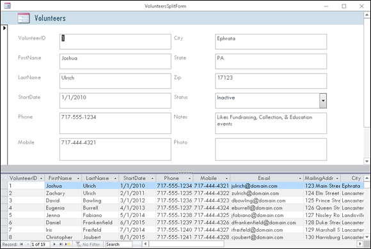Create new blank record button

pyautogui.click(x=67, y=244)
